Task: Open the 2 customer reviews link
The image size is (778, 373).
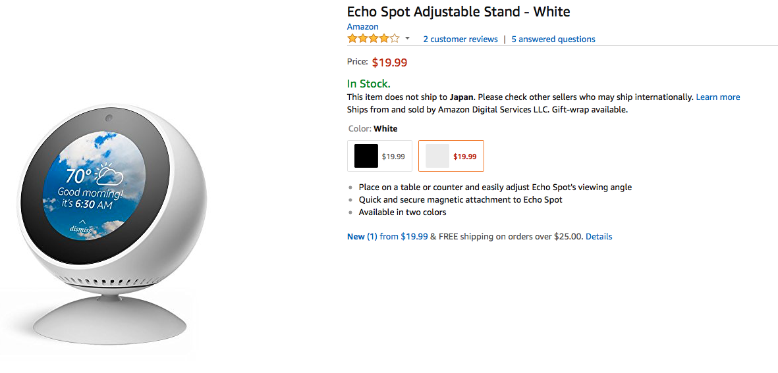Action: (x=460, y=39)
